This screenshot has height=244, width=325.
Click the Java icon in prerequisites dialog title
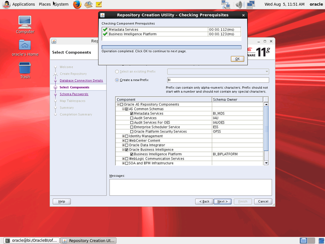(x=103, y=15)
